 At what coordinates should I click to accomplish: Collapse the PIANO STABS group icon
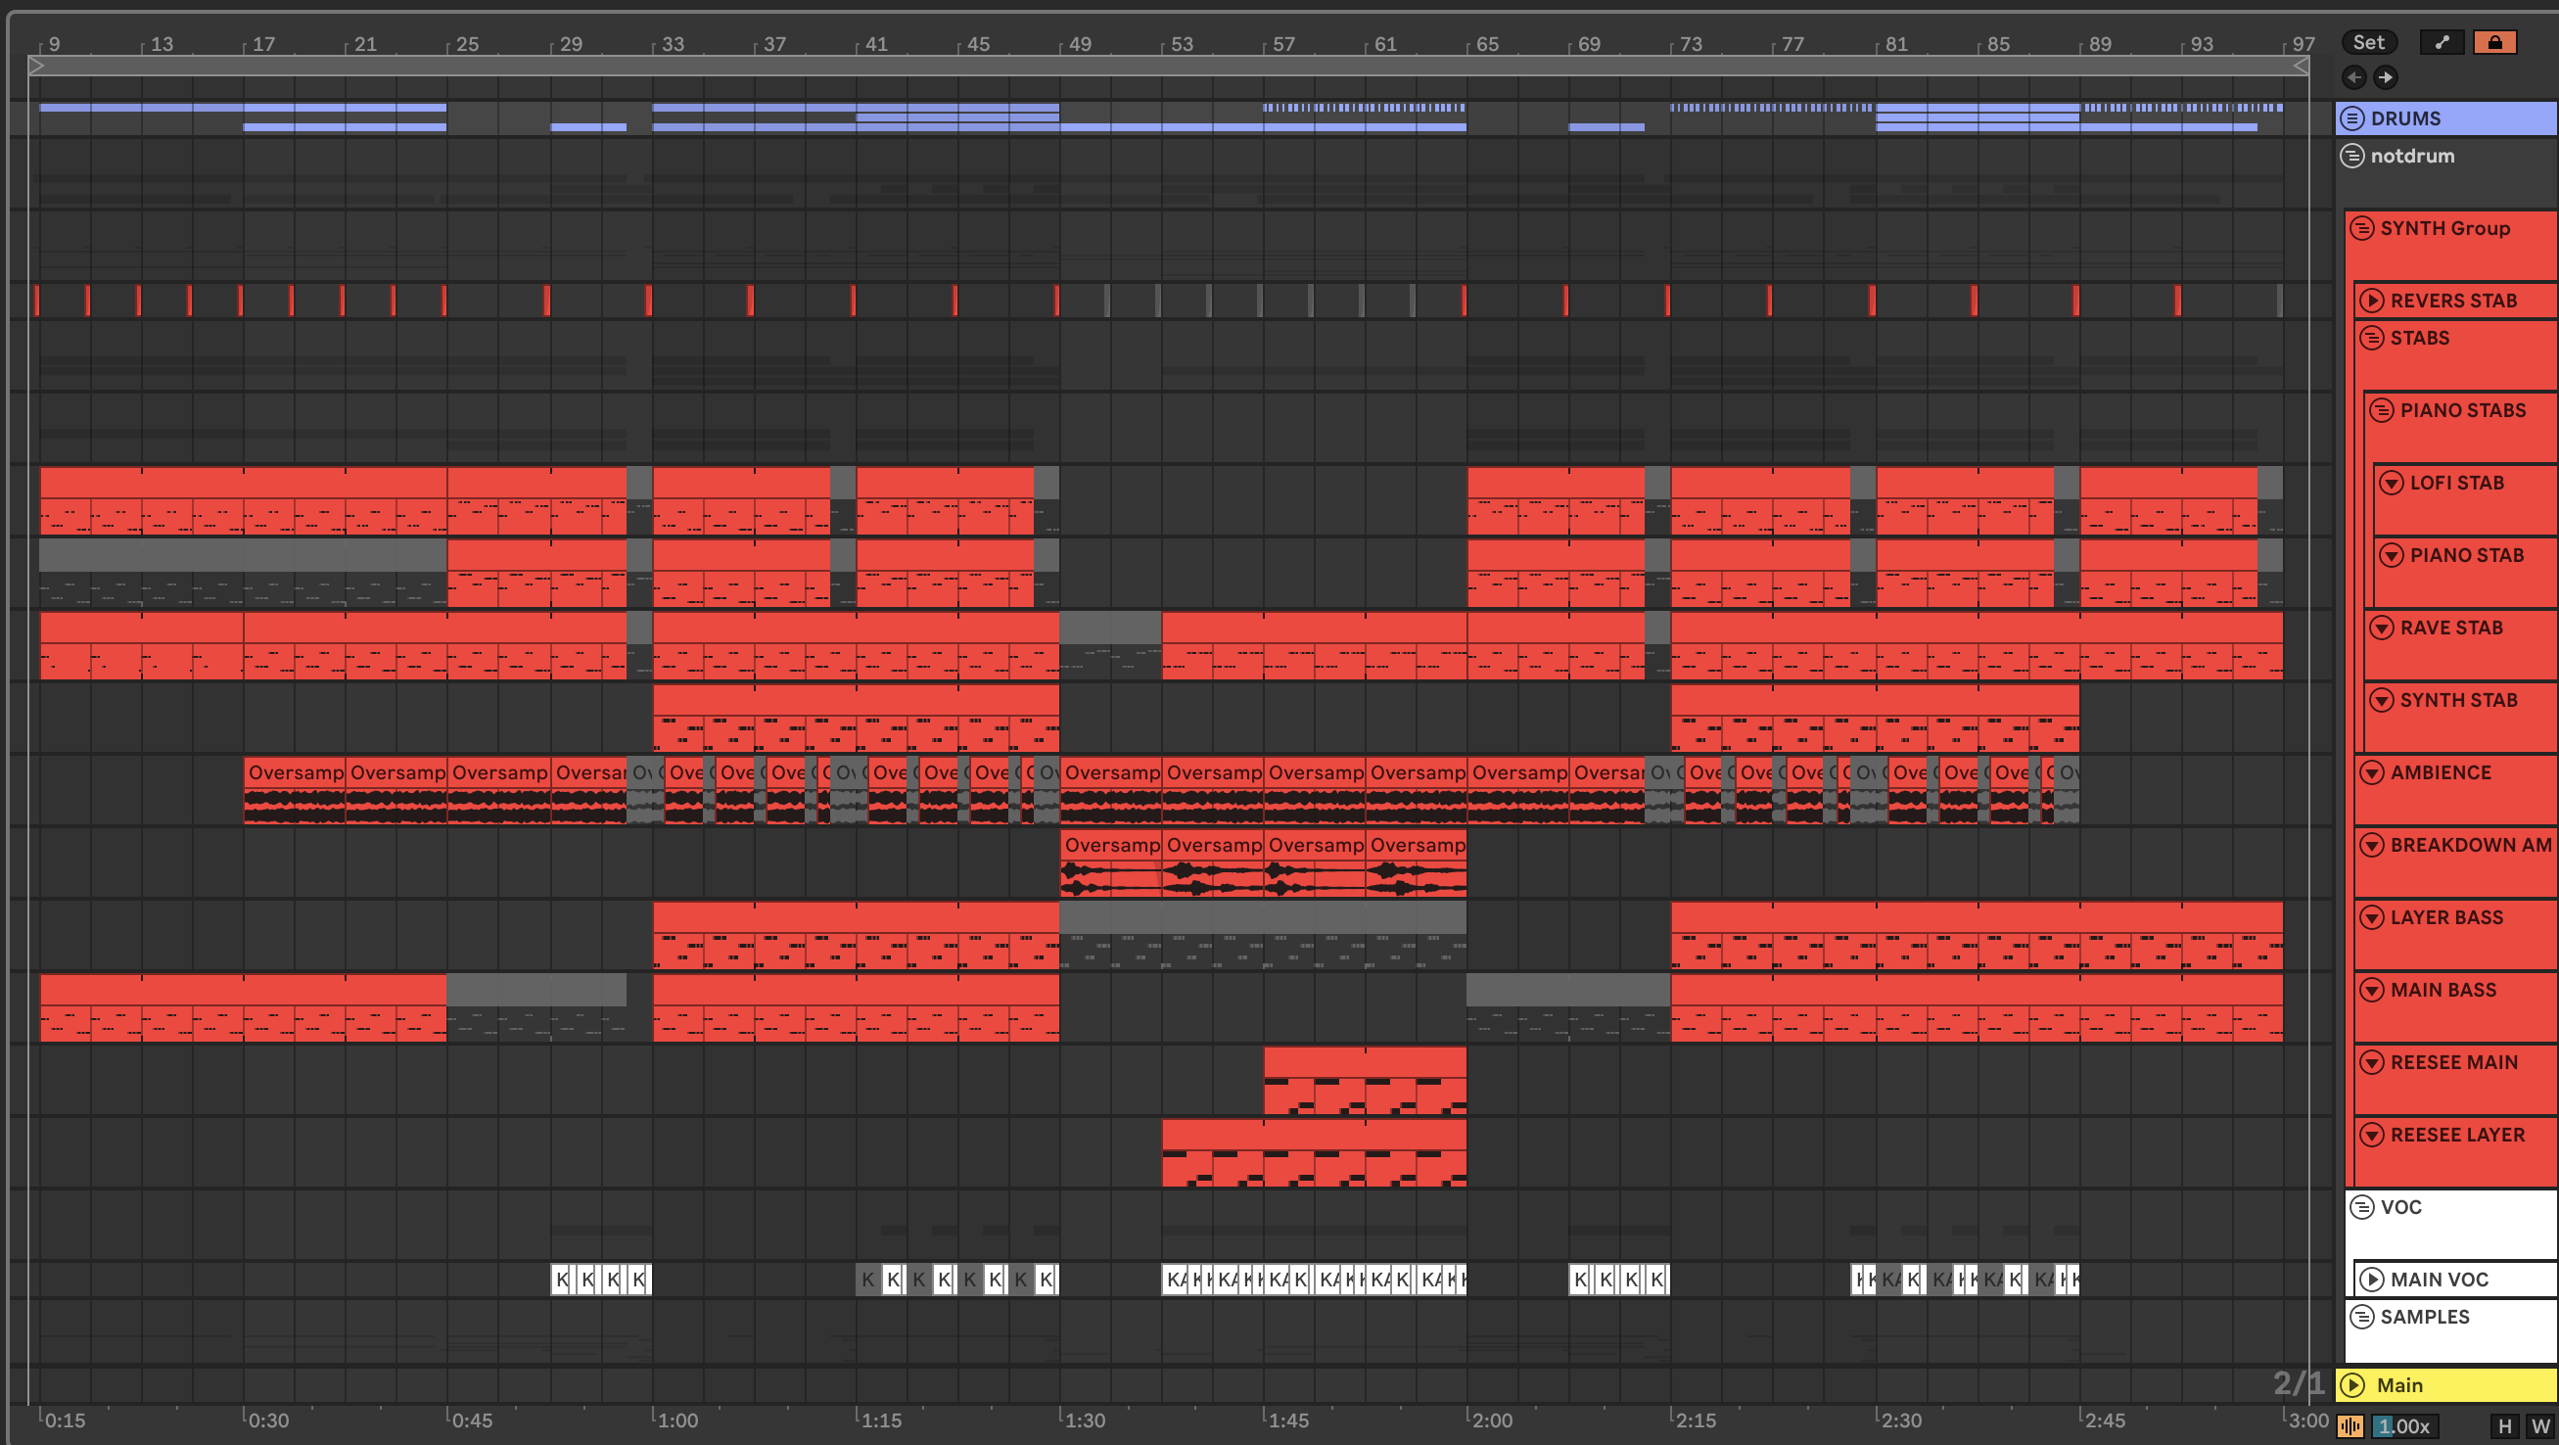point(2381,410)
